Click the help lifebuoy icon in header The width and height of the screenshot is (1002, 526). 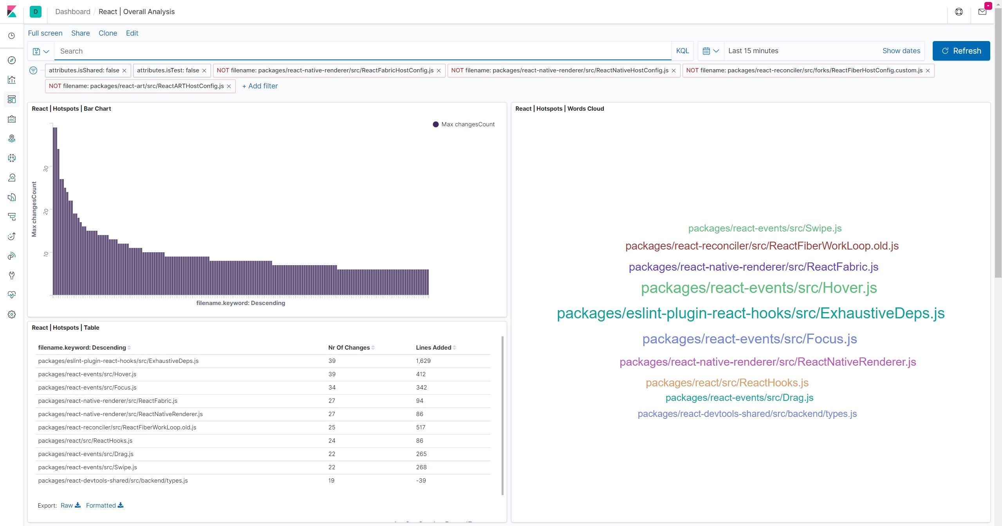[959, 12]
